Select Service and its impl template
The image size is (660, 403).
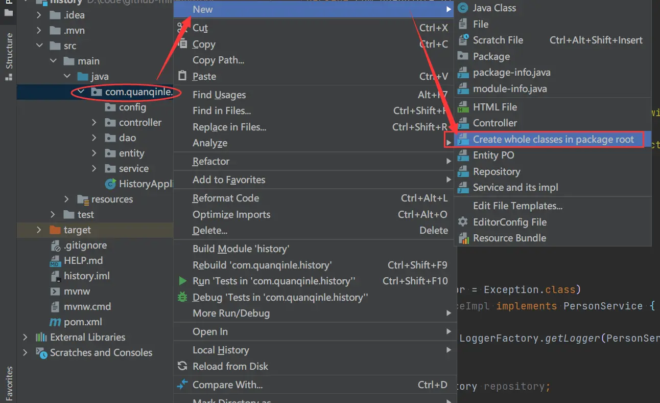(x=515, y=188)
